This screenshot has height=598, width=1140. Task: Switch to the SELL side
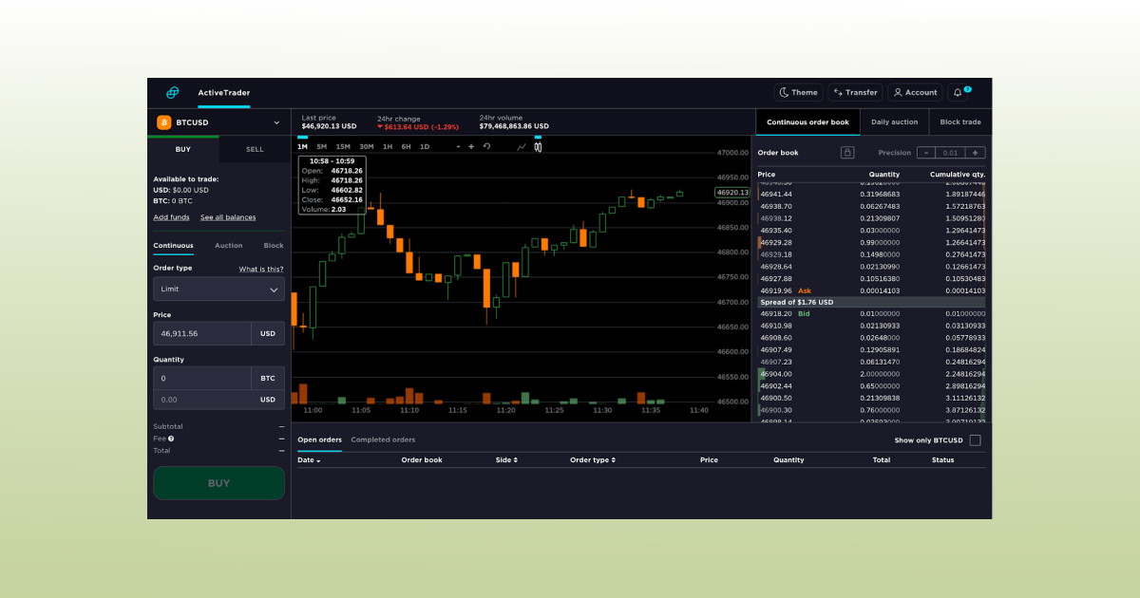[255, 149]
